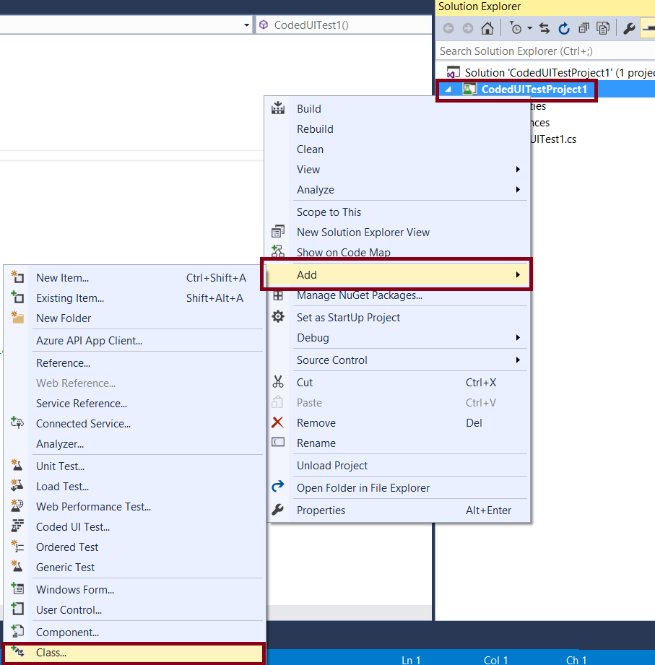655x665 pixels.
Task: Refresh the Solution Explorer
Action: pyautogui.click(x=563, y=27)
